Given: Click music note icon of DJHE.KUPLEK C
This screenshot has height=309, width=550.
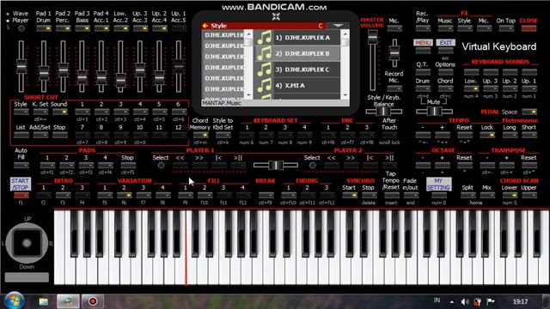Looking at the screenshot, I should pos(264,70).
